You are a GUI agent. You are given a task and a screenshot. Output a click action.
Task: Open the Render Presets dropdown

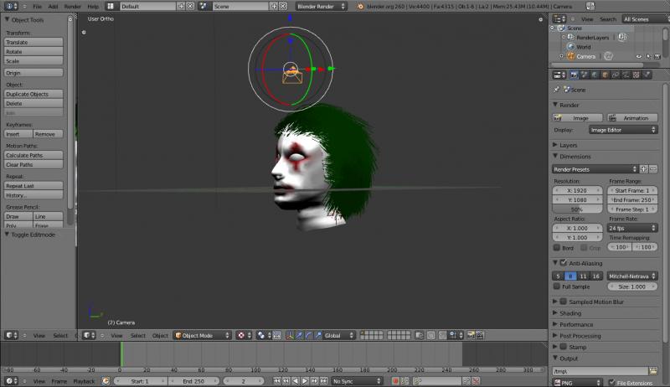(595, 169)
